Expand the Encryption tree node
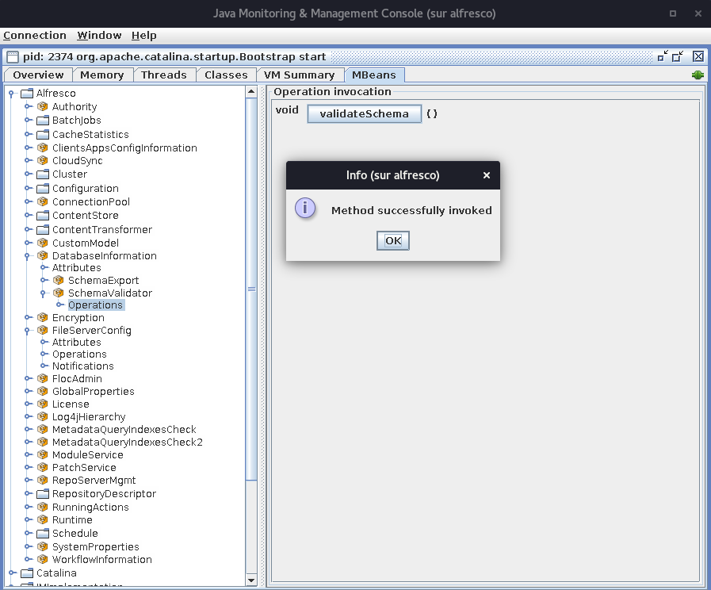This screenshot has width=711, height=590. click(x=28, y=317)
